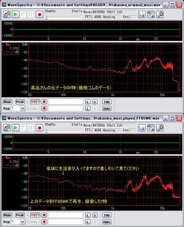The width and height of the screenshot is (184, 227).
Task: Click green Play button in top window
Action: [15, 15]
